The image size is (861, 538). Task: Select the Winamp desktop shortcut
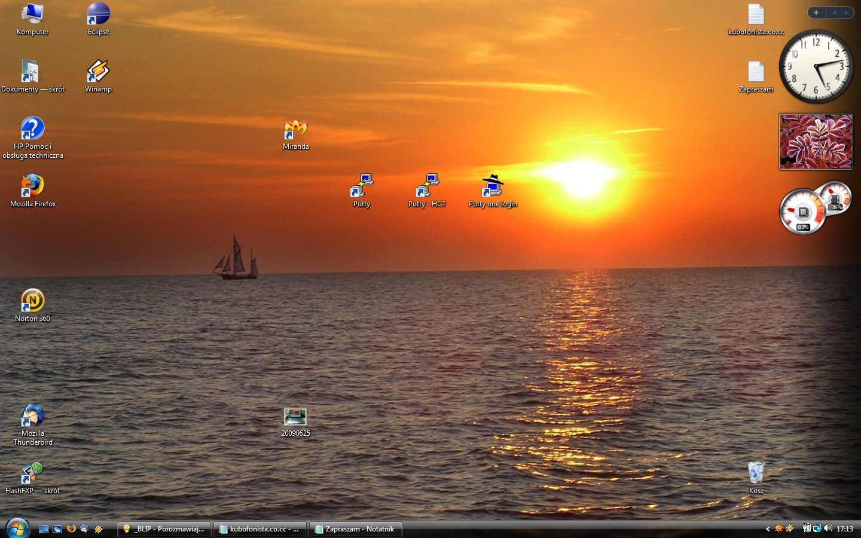coord(98,77)
